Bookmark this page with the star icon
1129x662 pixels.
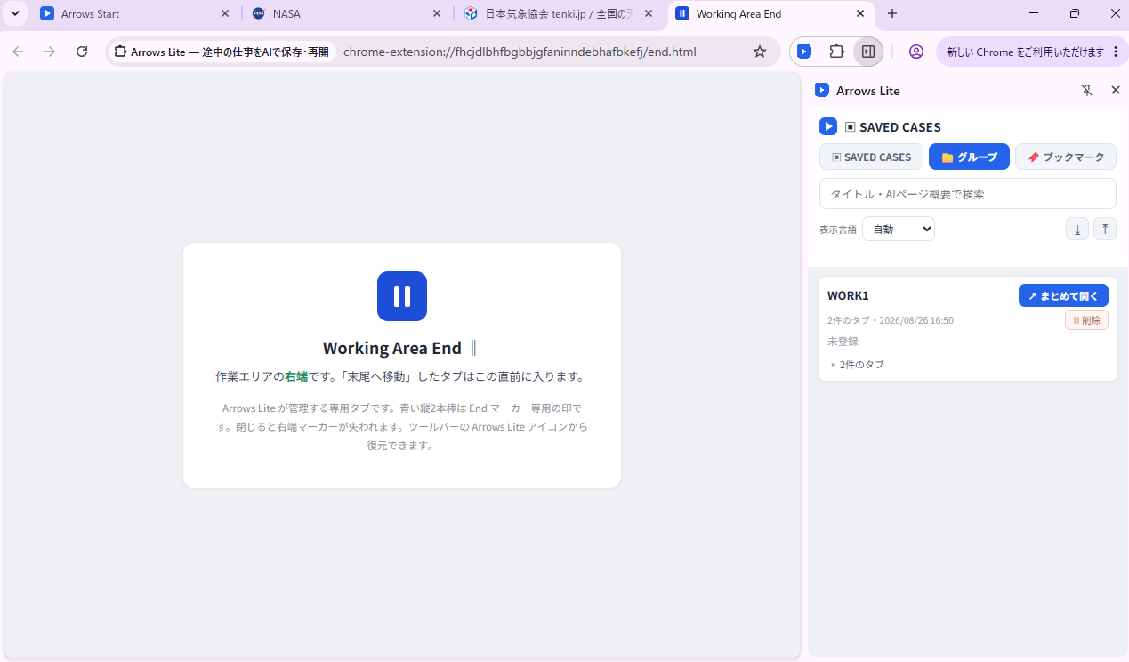point(759,52)
